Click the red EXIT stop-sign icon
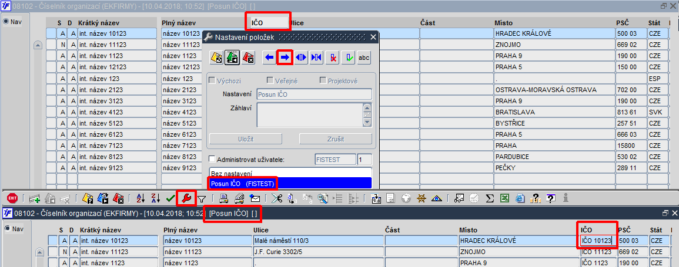679x267 pixels. click(12, 198)
